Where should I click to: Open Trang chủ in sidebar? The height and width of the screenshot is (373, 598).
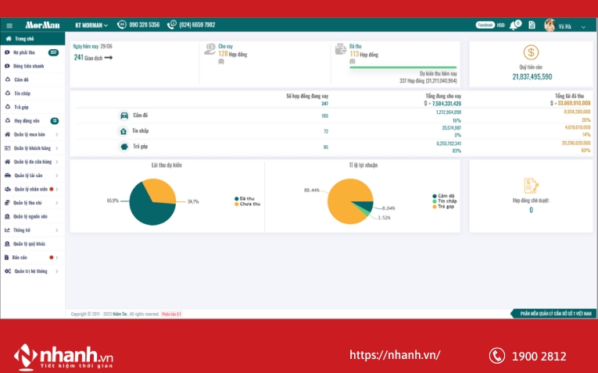(x=23, y=38)
